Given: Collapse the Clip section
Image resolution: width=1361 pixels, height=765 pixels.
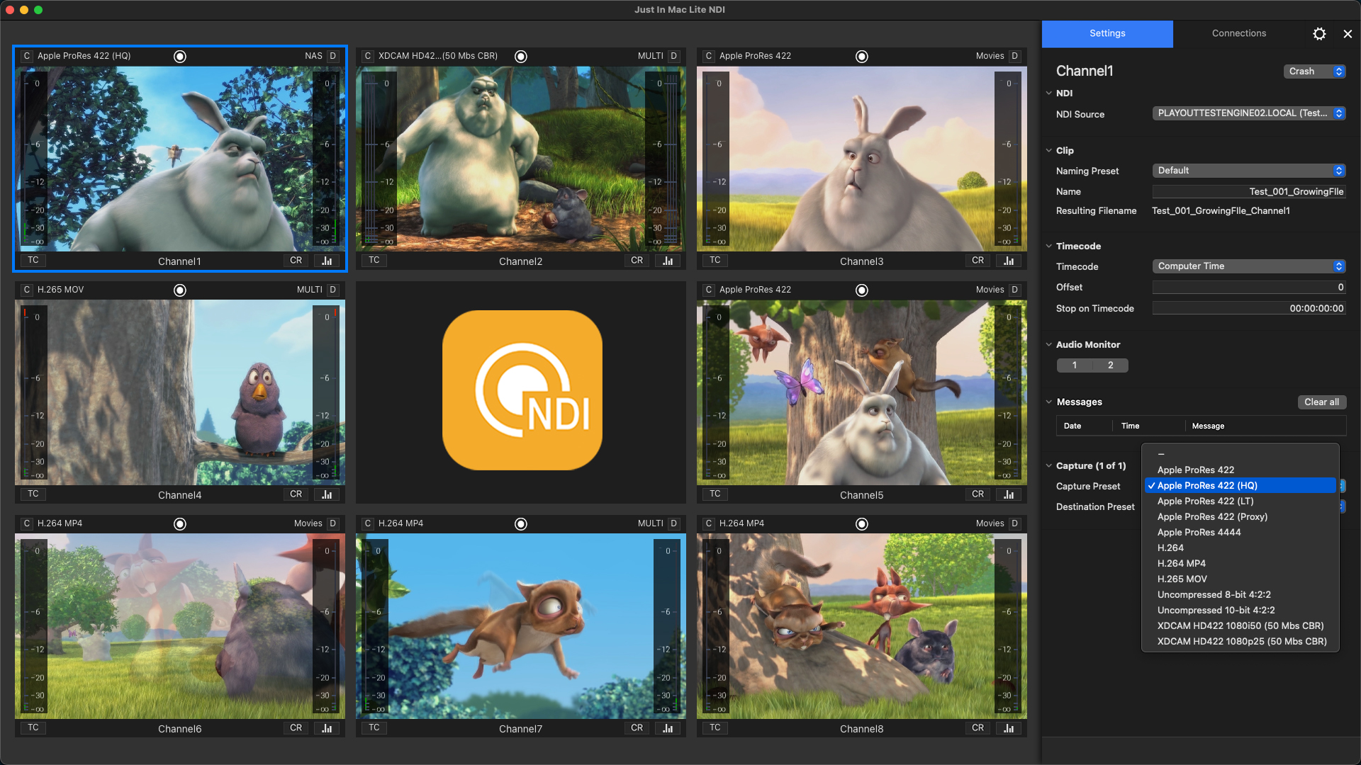Looking at the screenshot, I should (1048, 151).
